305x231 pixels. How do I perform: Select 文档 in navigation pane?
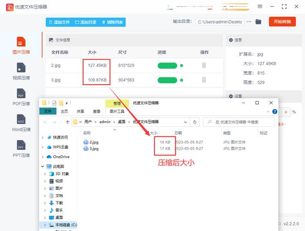point(56,195)
